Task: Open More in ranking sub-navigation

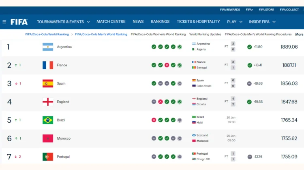Action: coord(299,34)
